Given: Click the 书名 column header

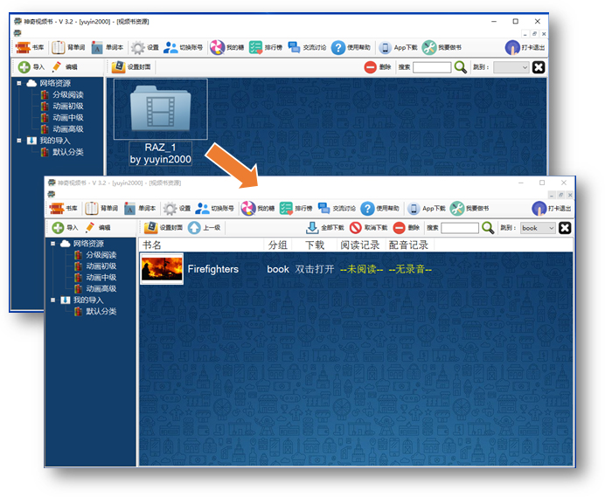Looking at the screenshot, I should [x=151, y=245].
